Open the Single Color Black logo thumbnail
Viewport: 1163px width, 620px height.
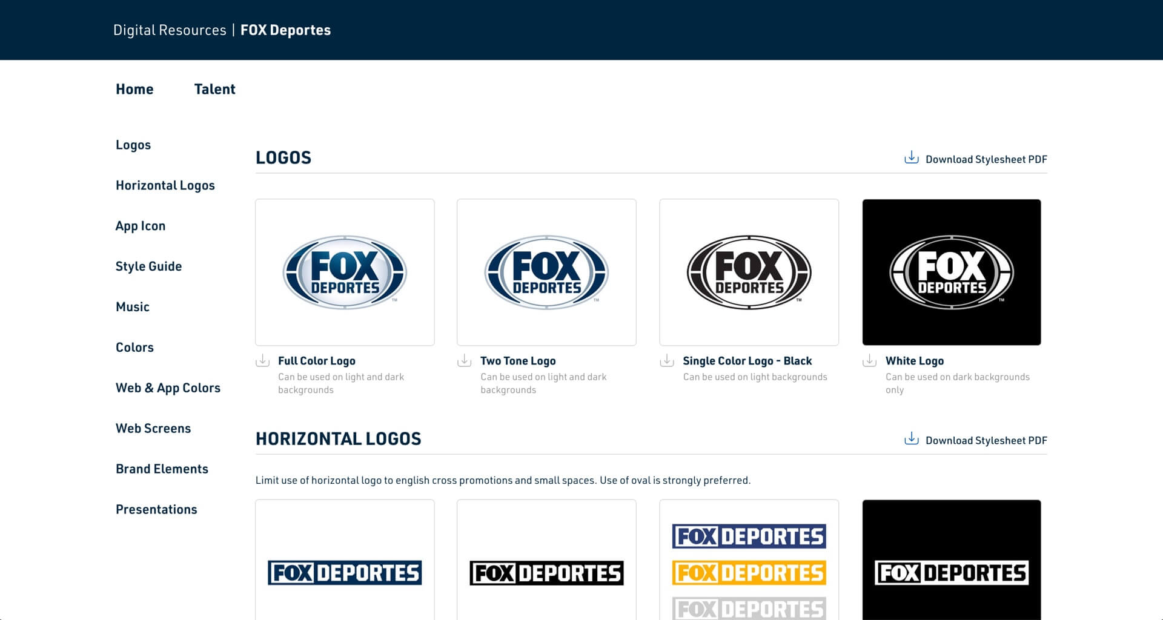749,272
